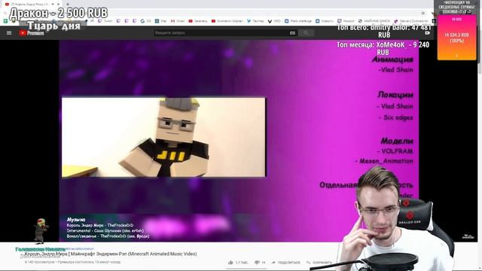The width and height of the screenshot is (482, 271).
Task: Open the Prank challenge bookmark
Action: 298,21
